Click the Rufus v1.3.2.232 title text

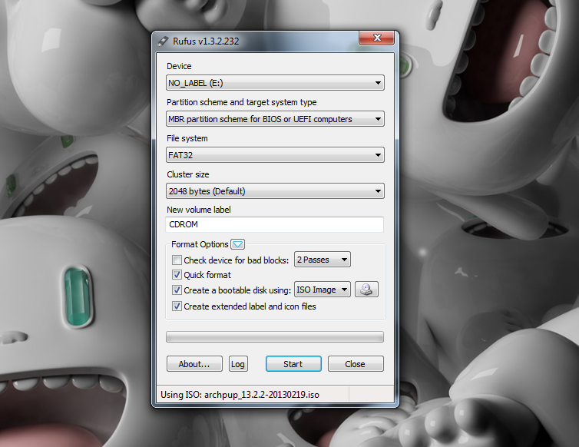(206, 41)
